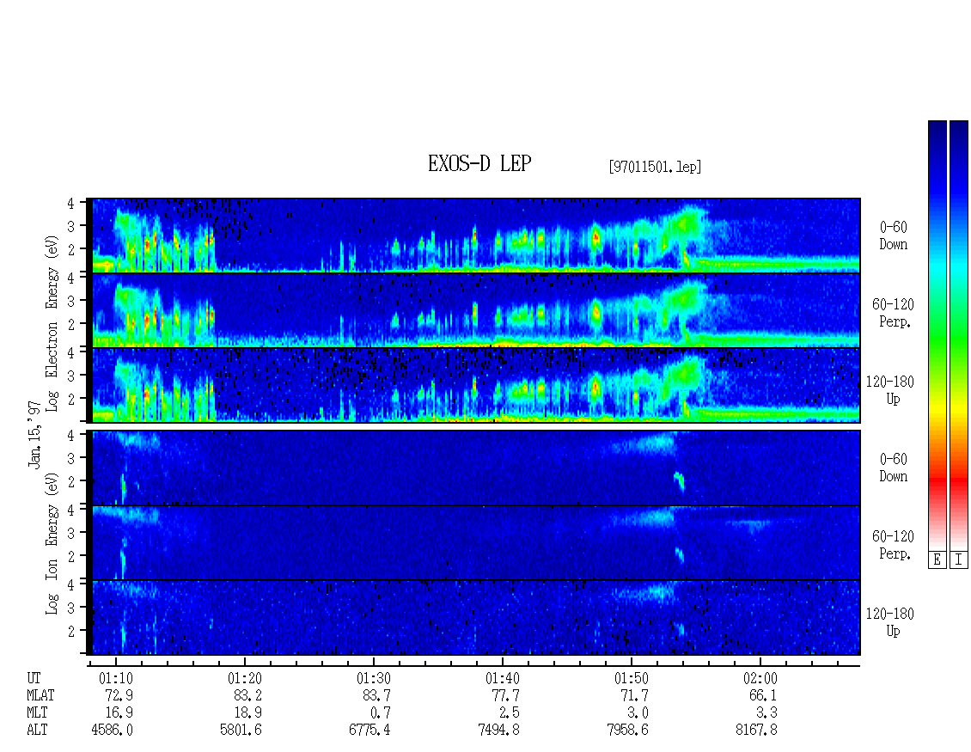Click the 120-180 Up label beside the electron panel

(x=890, y=390)
